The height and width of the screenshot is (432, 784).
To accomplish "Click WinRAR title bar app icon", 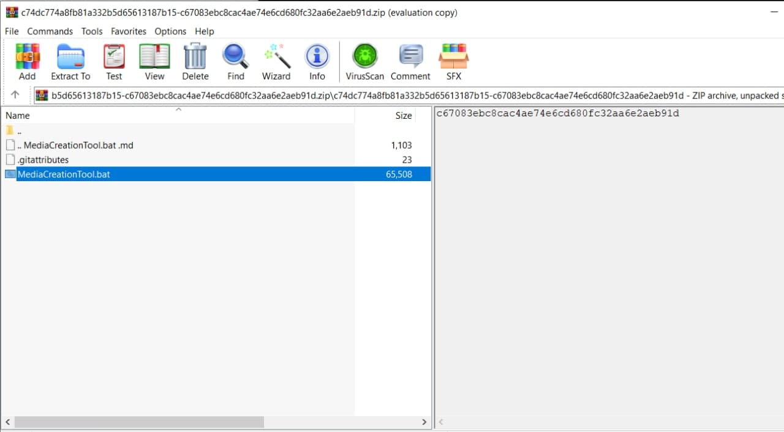I will tap(12, 12).
